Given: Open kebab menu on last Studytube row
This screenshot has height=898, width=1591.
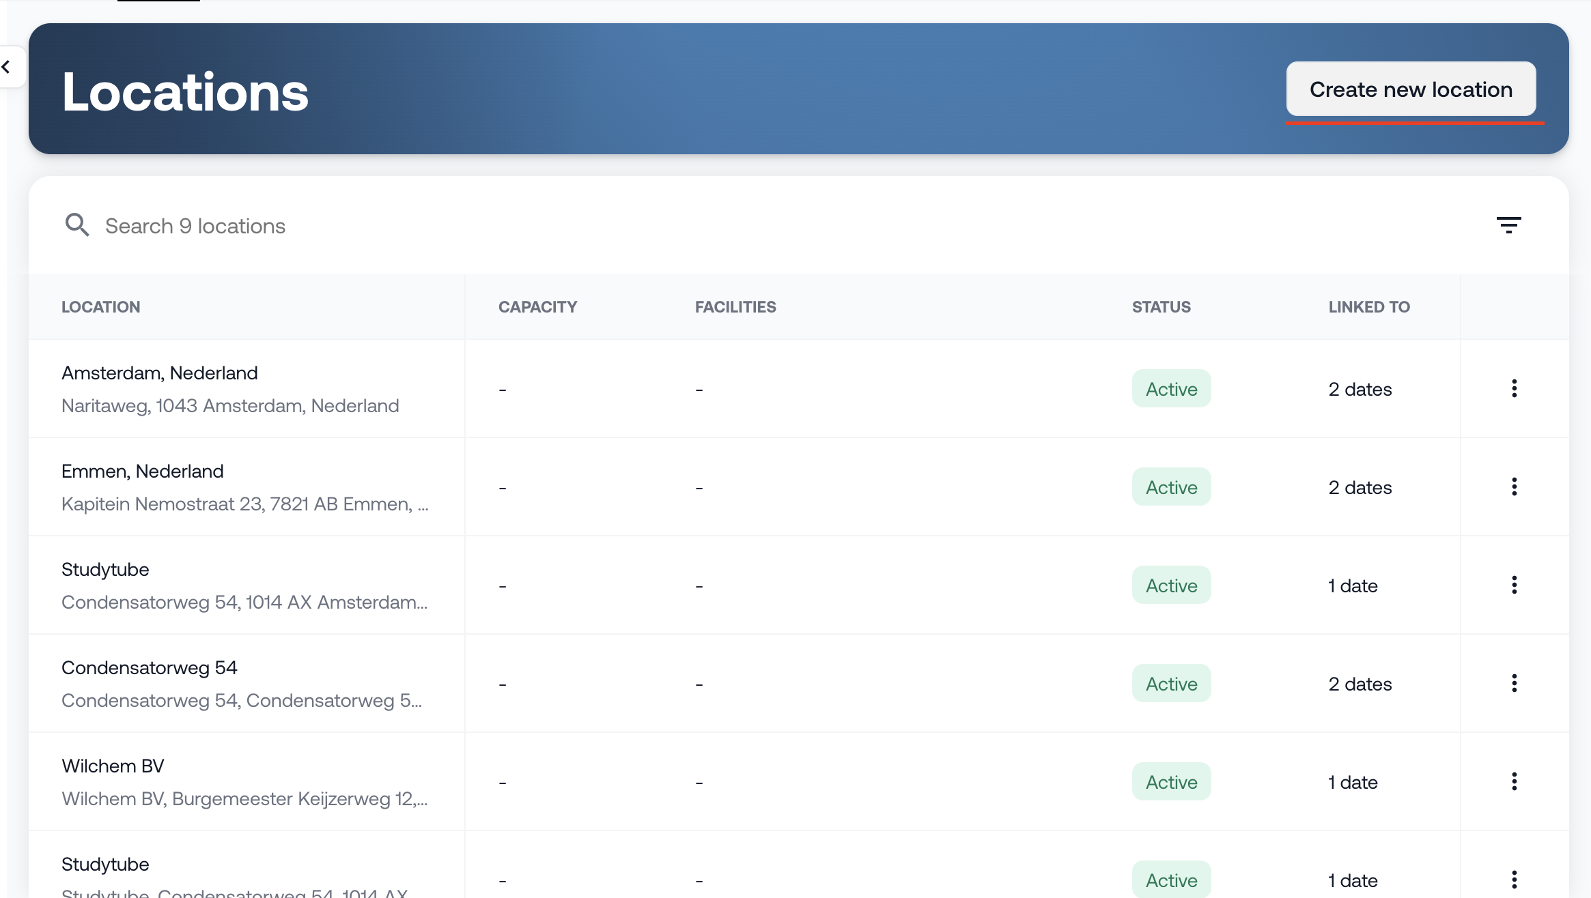Looking at the screenshot, I should click(1514, 880).
